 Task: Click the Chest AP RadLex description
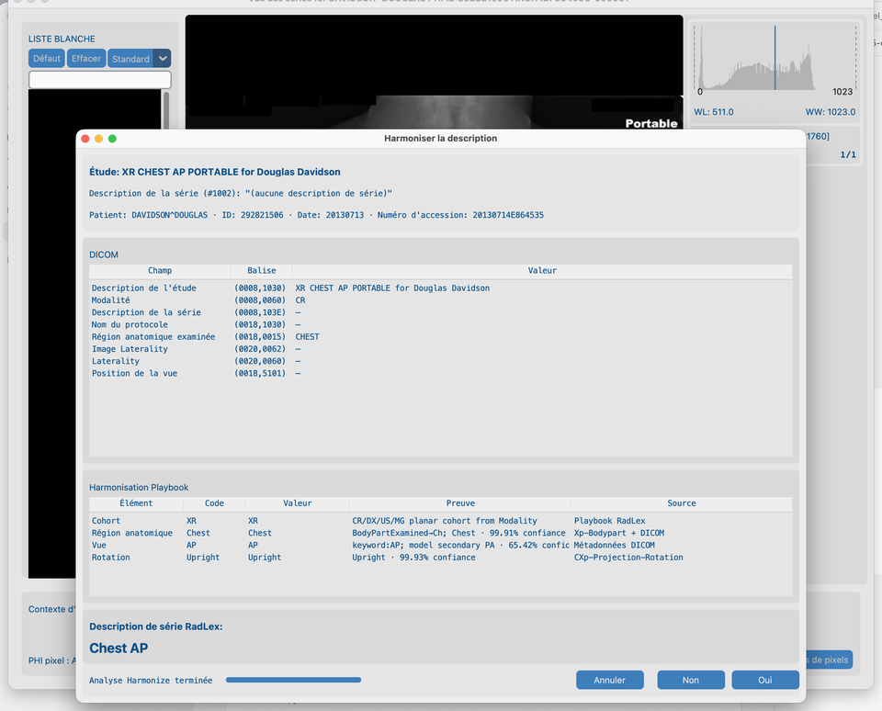pos(119,648)
